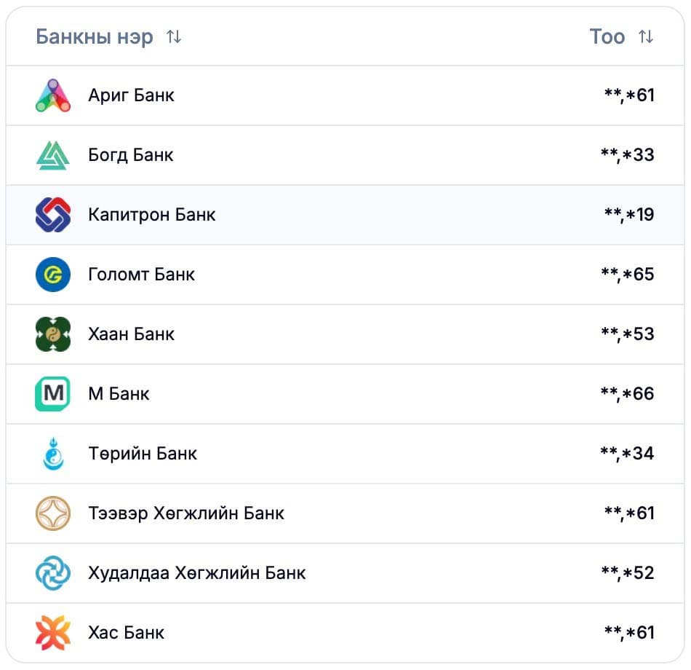This screenshot has height=670, width=691.
Task: Click the М Банк count value
Action: coord(627,394)
